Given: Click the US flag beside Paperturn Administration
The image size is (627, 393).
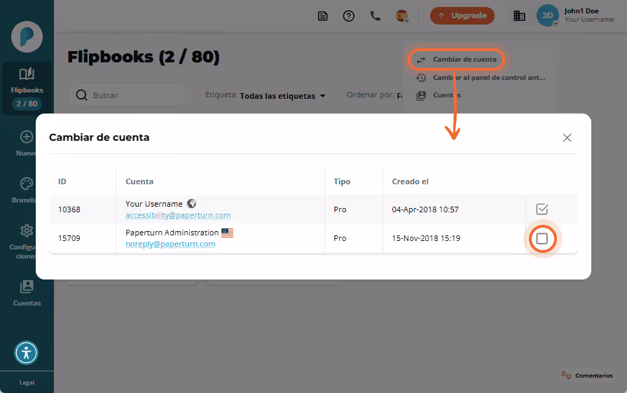Looking at the screenshot, I should pyautogui.click(x=227, y=233).
